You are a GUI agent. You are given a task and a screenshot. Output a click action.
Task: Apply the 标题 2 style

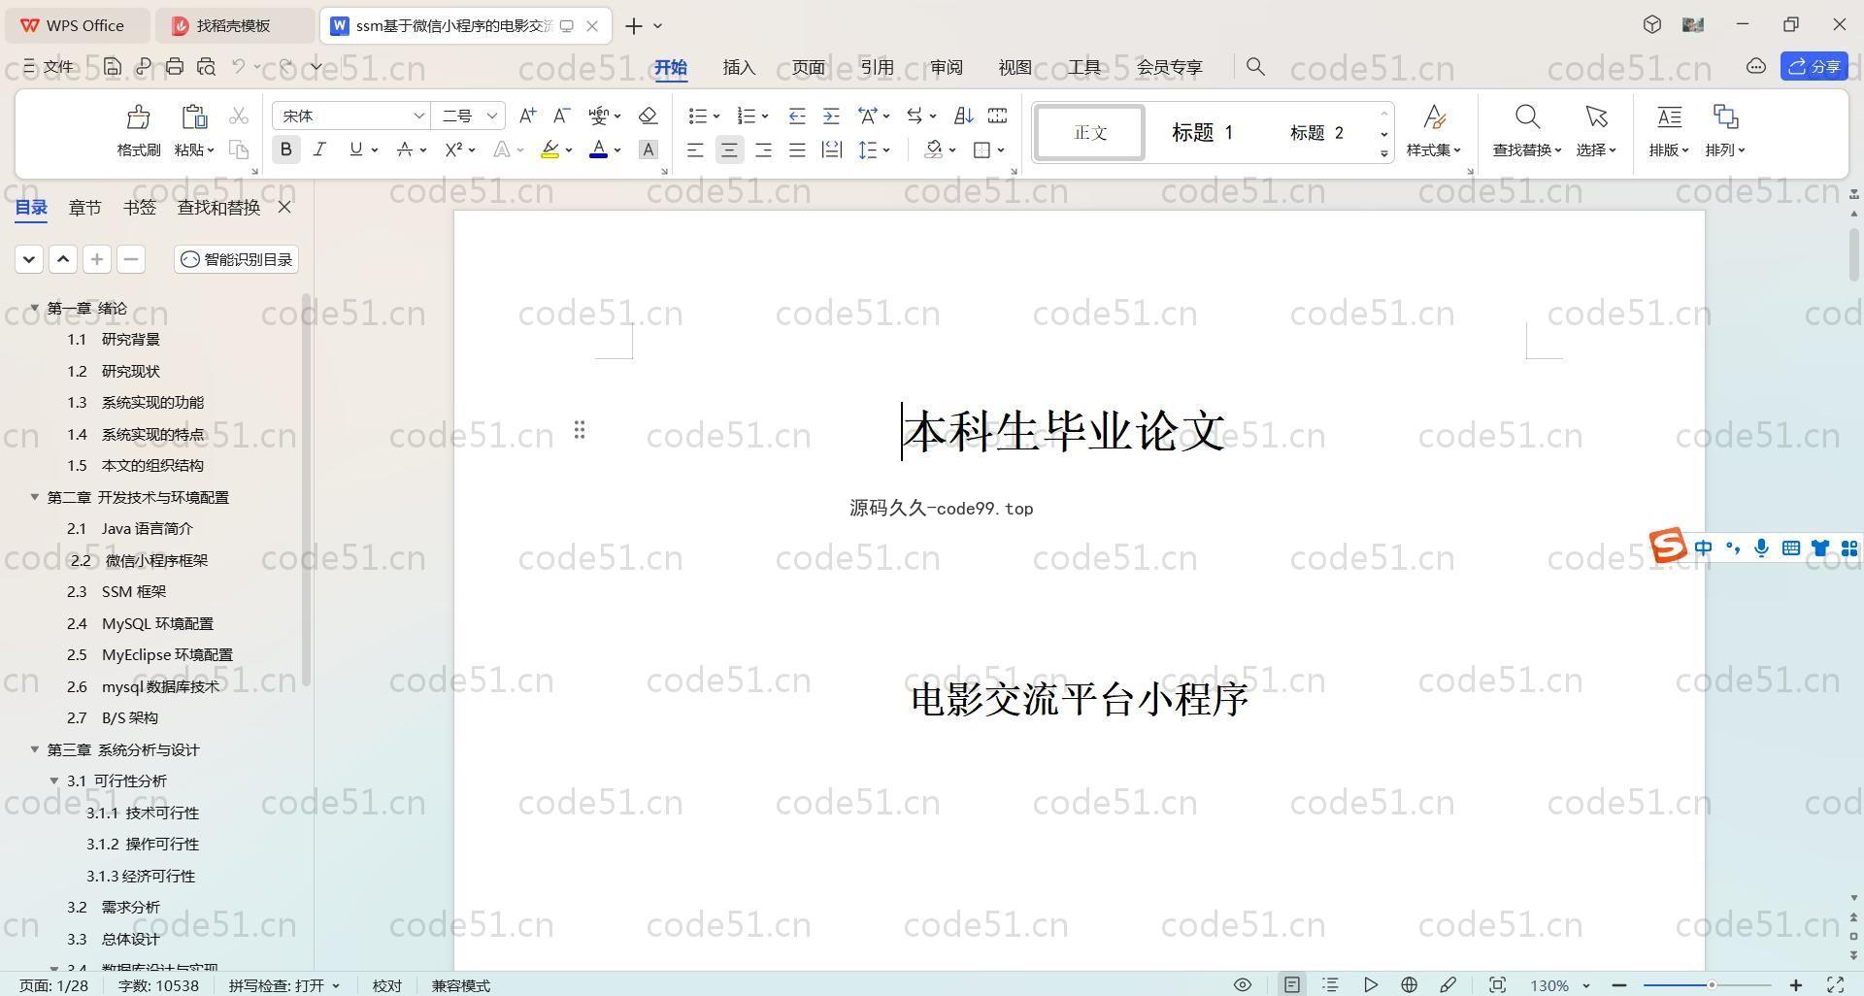click(1316, 132)
